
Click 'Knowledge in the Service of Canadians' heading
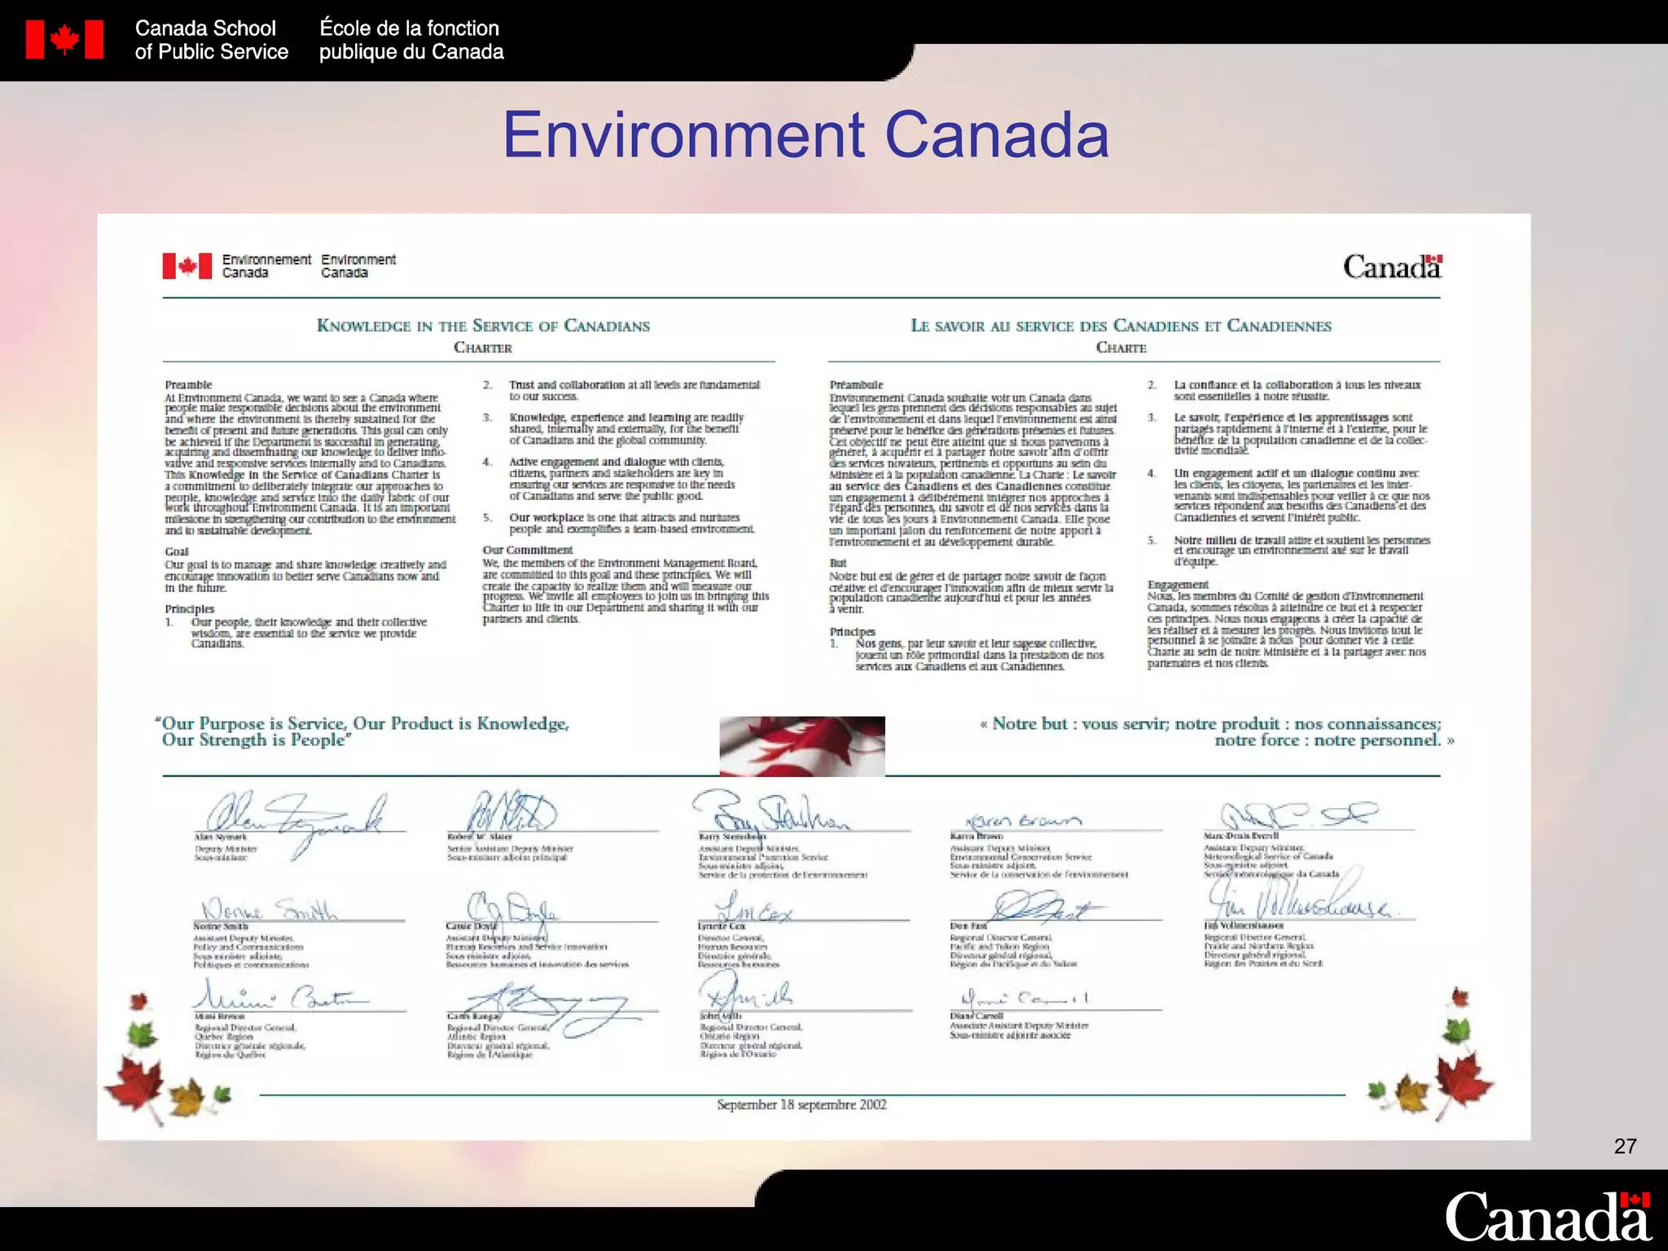pyautogui.click(x=483, y=326)
